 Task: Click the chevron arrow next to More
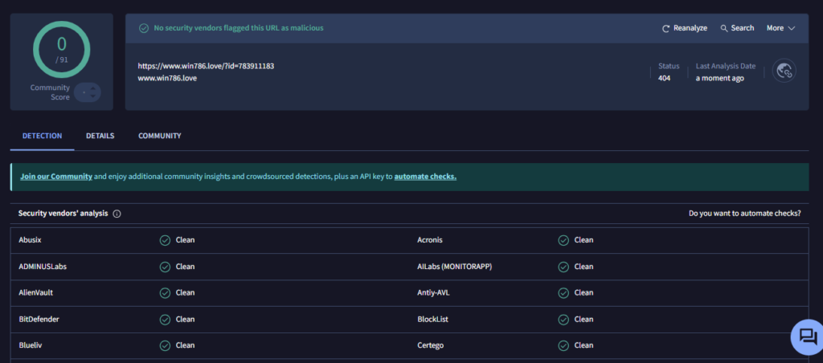click(792, 28)
